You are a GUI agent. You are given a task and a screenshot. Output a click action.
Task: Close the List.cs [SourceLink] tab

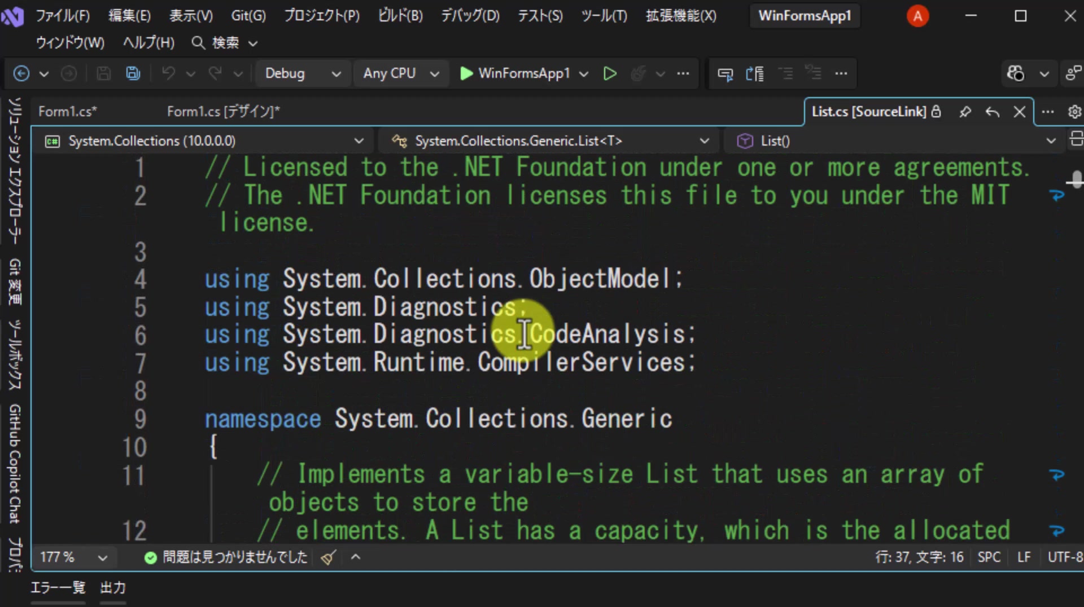pos(1020,112)
